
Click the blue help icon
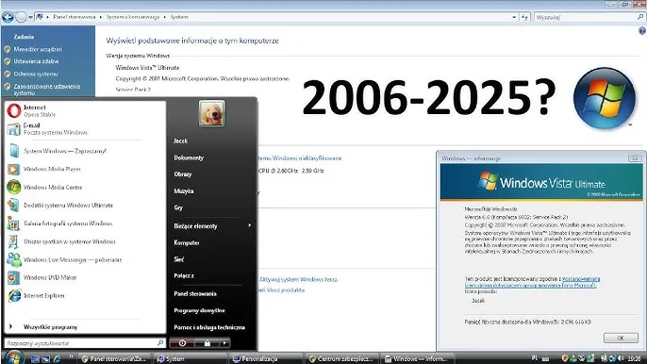tap(642, 30)
